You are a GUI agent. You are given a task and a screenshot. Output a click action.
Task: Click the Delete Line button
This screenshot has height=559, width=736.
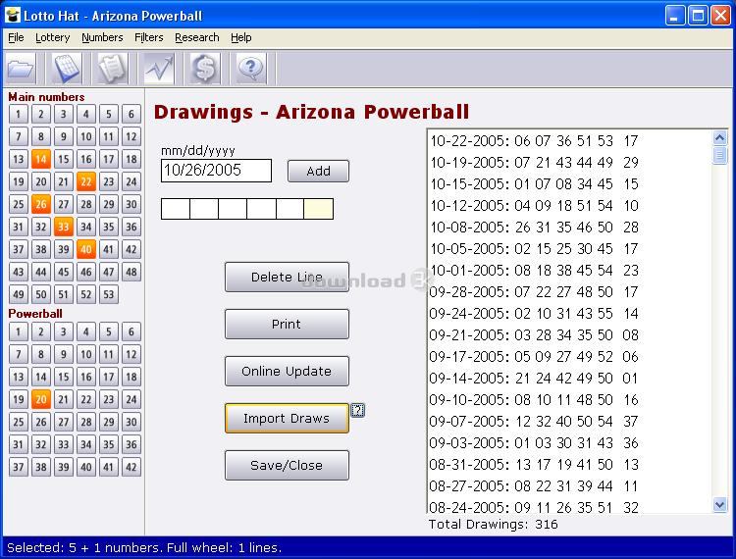tap(287, 278)
